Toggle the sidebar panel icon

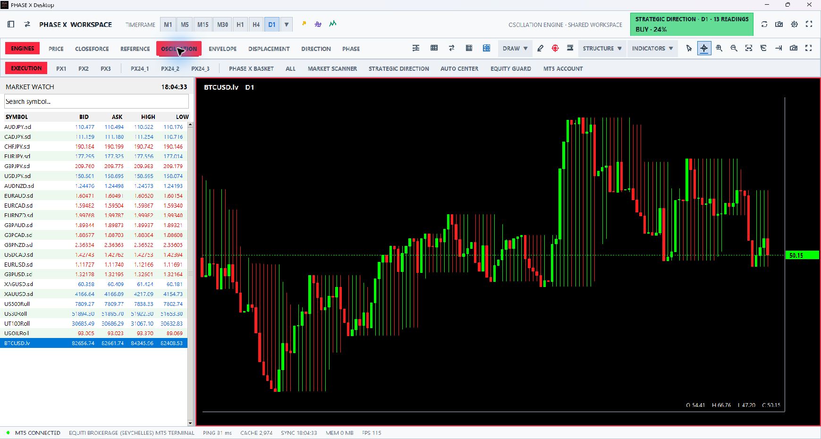point(11,24)
